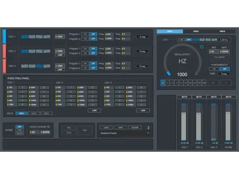Click FULL-RANGE button

(x=219, y=57)
